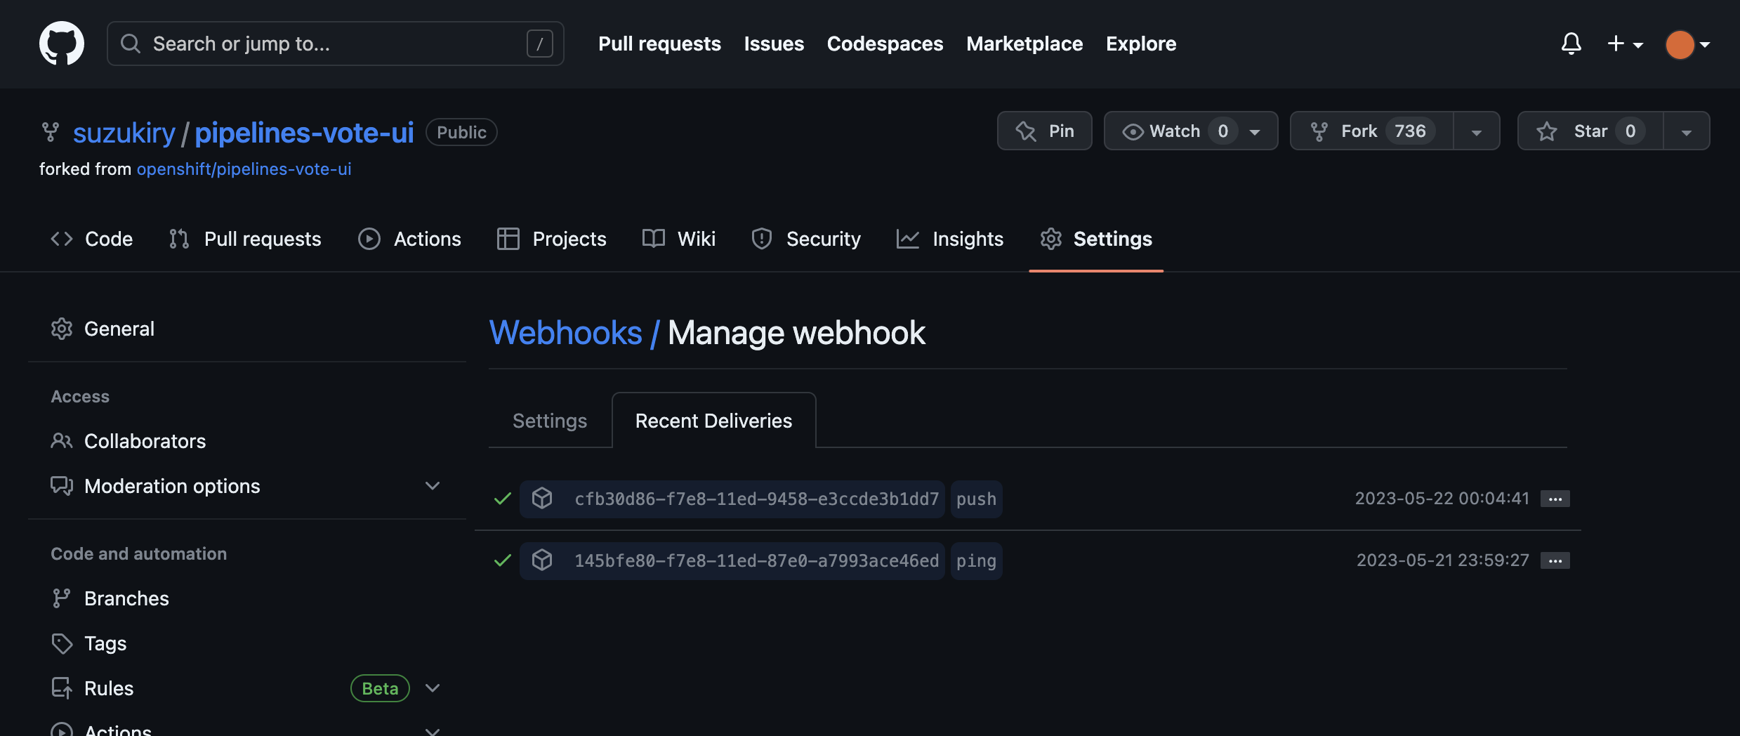Open the plus create-new dropdown

tap(1625, 44)
